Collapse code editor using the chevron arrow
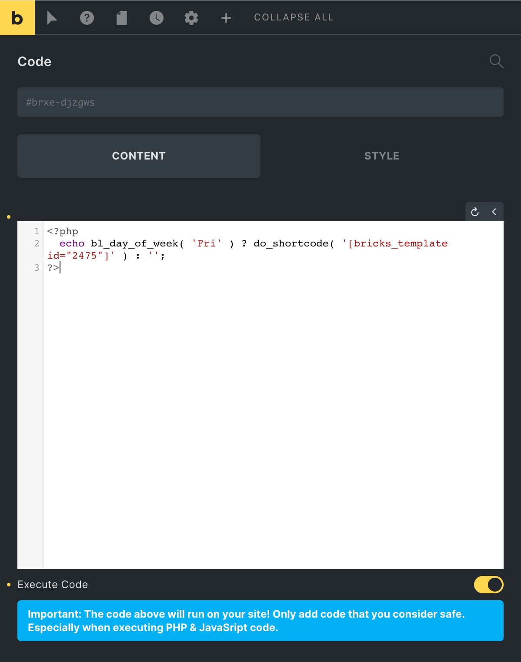Viewport: 521px width, 662px height. (494, 212)
